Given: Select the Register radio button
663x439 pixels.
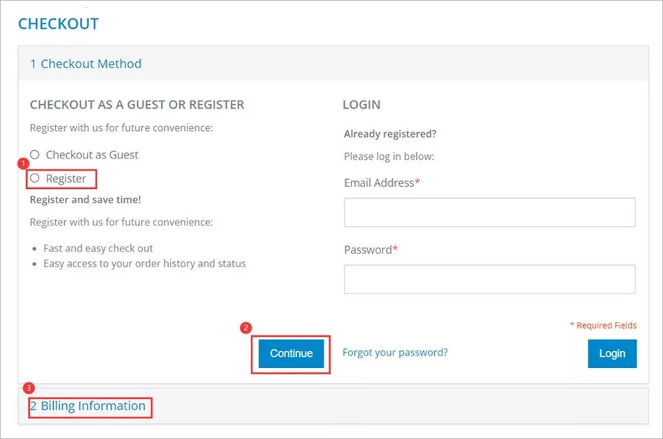Looking at the screenshot, I should pyautogui.click(x=34, y=178).
